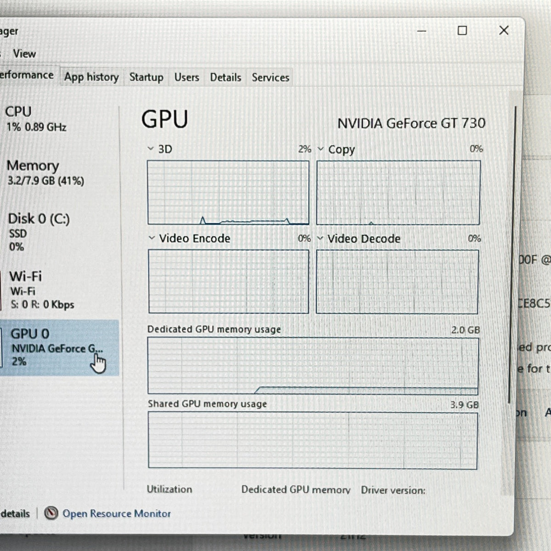Expand the Copy engine dropdown chevron
The width and height of the screenshot is (551, 551).
[320, 149]
